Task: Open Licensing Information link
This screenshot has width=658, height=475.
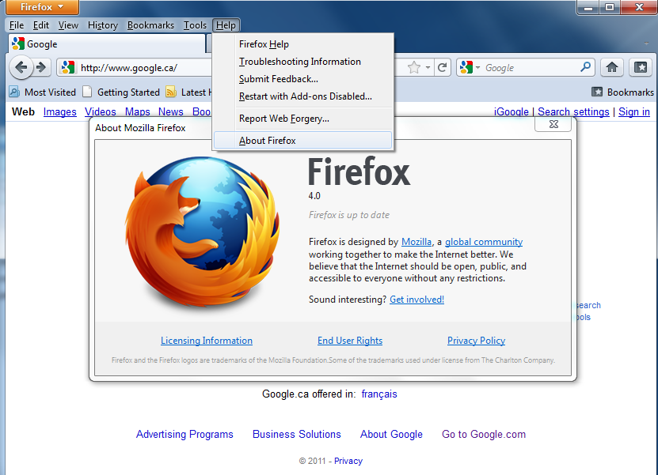Action: point(207,341)
